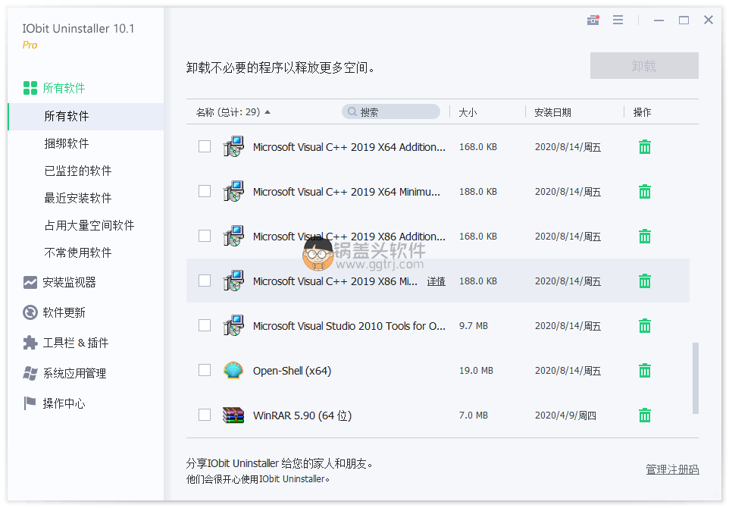Click the program list vertical scrollbar thumb

point(696,378)
